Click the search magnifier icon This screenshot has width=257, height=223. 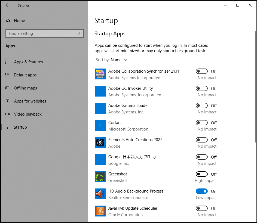point(80,33)
